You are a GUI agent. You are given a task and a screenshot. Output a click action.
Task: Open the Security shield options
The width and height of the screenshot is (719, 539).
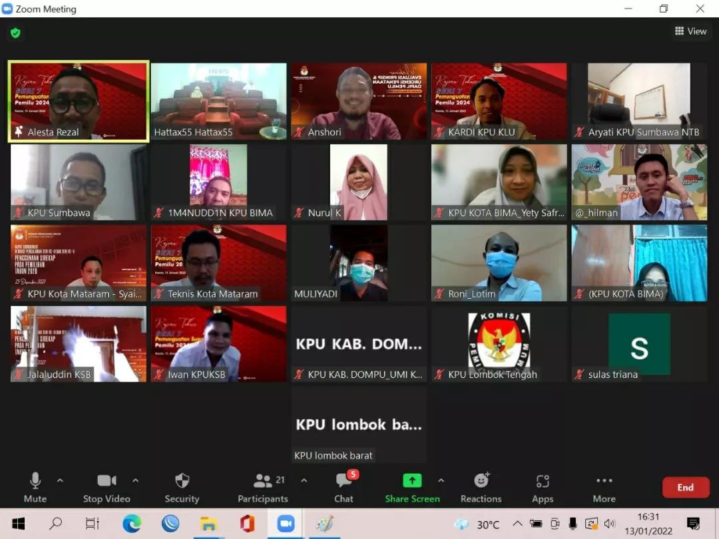[182, 487]
